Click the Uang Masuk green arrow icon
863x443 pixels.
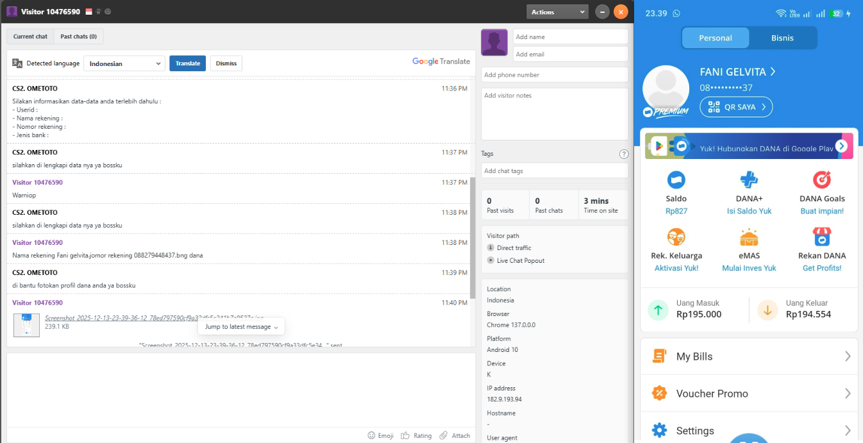[658, 310]
